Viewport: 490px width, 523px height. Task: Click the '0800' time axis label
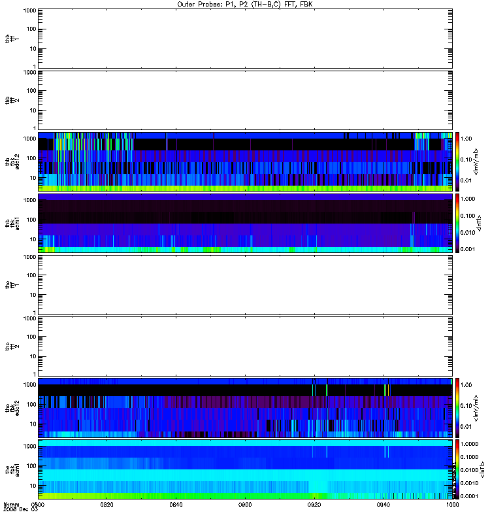38,504
